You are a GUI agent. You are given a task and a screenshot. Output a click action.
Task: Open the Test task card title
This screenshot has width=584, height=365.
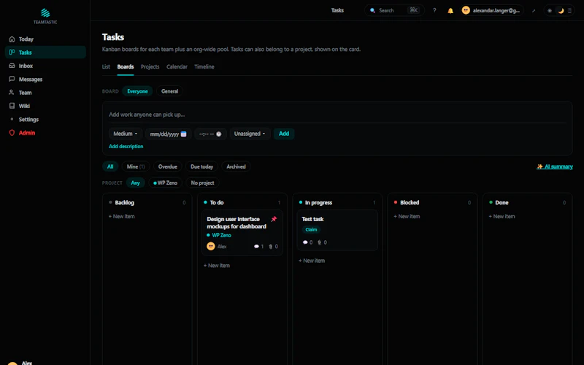[x=312, y=219]
